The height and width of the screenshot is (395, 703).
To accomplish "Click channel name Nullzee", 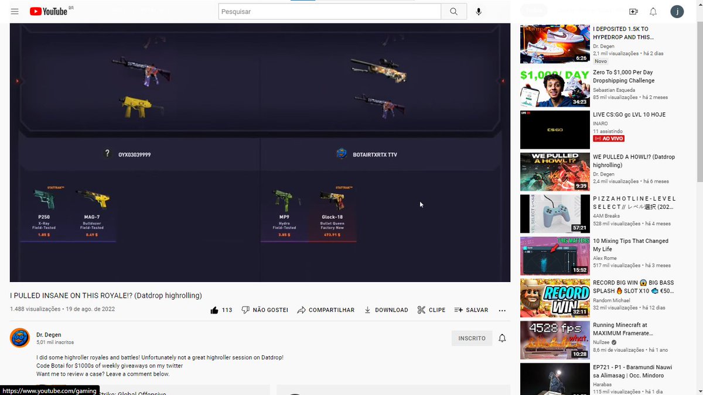I will 602,342.
